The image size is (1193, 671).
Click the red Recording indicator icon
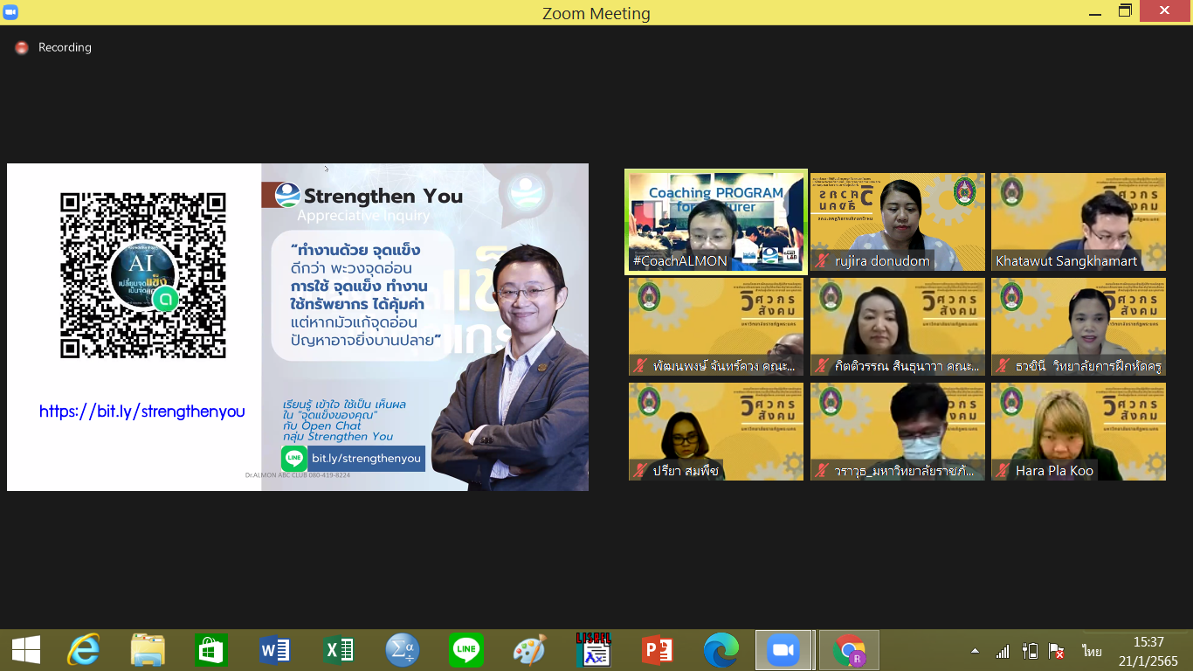pos(22,48)
